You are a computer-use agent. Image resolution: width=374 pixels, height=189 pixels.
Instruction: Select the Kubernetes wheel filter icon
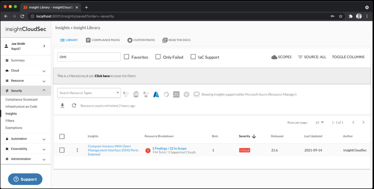186,94
